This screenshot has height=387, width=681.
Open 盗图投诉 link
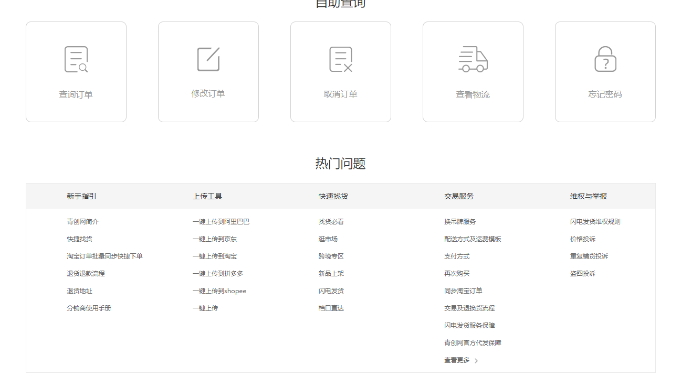(x=583, y=274)
